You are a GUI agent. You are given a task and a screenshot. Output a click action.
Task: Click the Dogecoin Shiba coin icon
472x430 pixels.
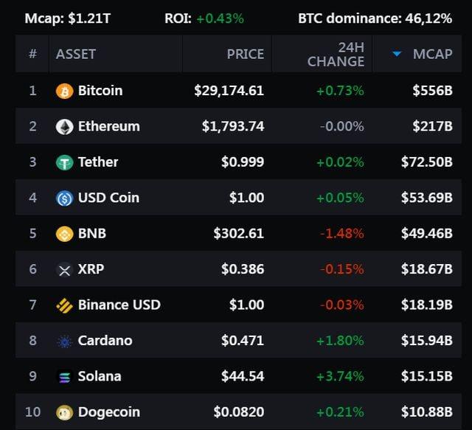coord(64,412)
